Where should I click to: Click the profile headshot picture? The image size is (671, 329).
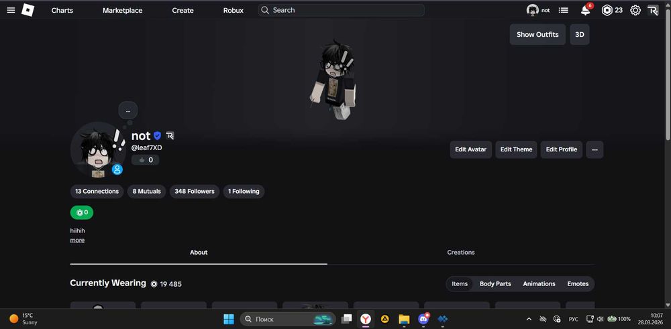click(x=97, y=149)
